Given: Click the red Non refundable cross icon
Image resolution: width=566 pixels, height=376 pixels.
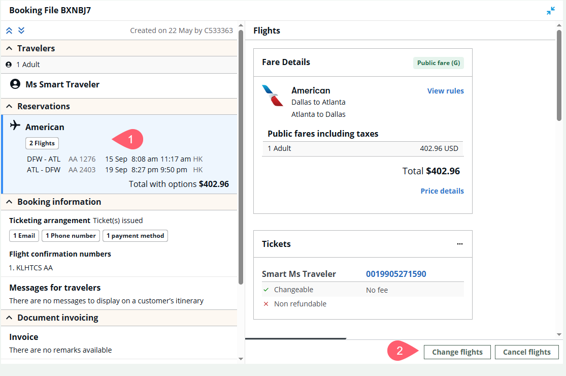Looking at the screenshot, I should (x=266, y=304).
